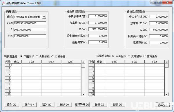This screenshot has height=112, width=174.
Task: Edit the f flattening field 298.3
Action: pyautogui.click(x=30, y=30)
